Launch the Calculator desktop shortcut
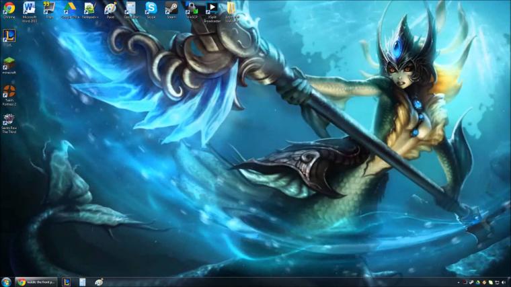 (x=130, y=11)
